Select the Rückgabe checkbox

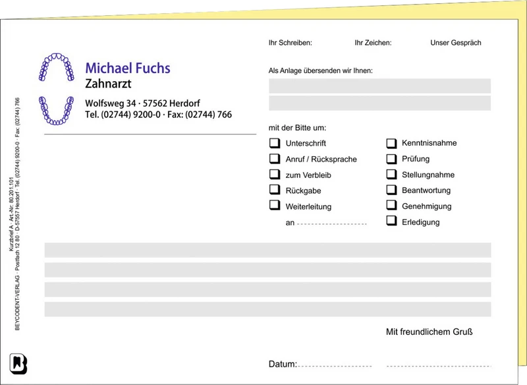coord(275,190)
